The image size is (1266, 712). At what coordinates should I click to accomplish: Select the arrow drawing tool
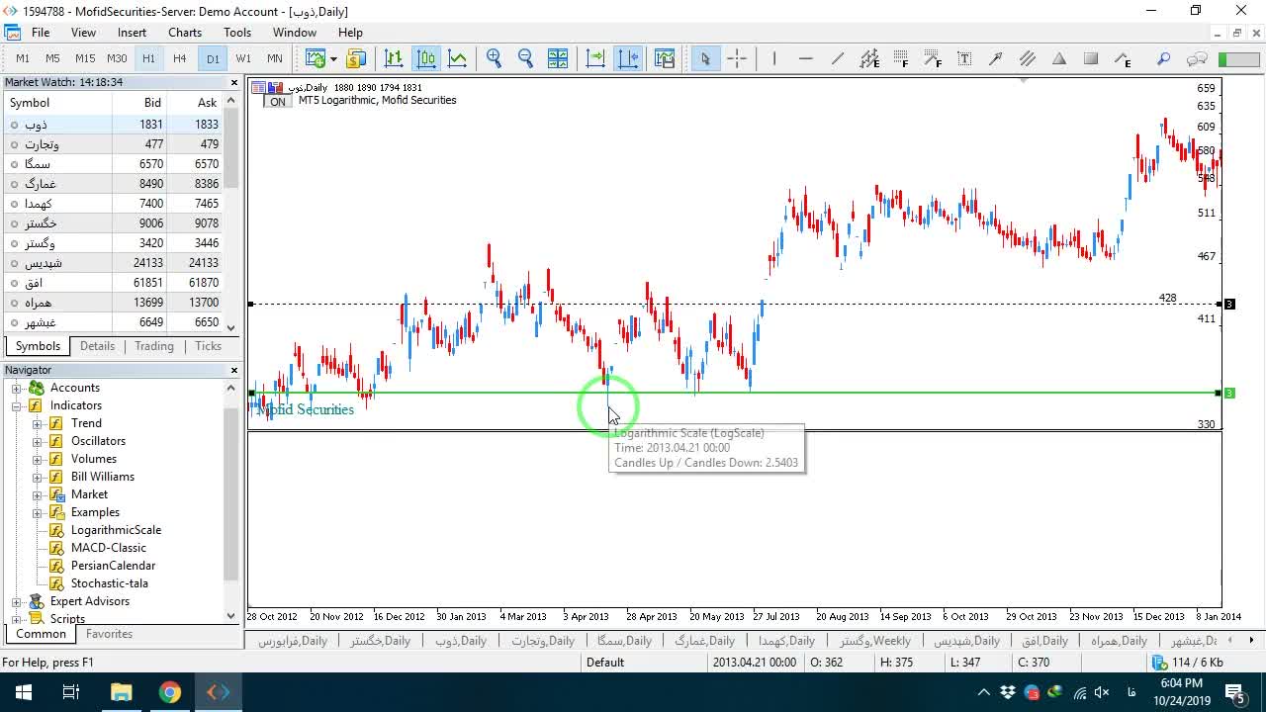point(996,58)
